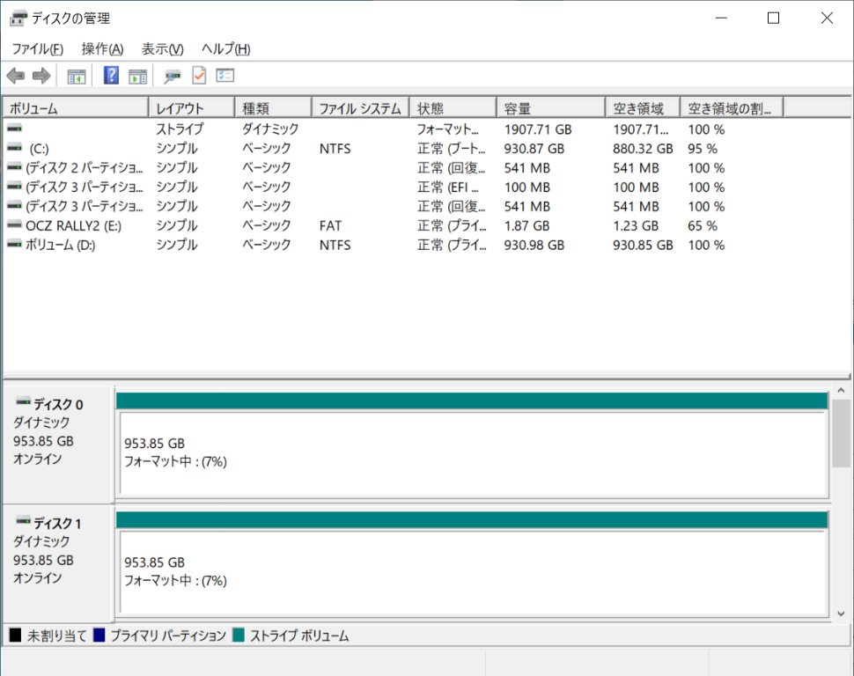This screenshot has width=854, height=676.
Task: Select the ディスク 0 label panel
Action: (58, 443)
